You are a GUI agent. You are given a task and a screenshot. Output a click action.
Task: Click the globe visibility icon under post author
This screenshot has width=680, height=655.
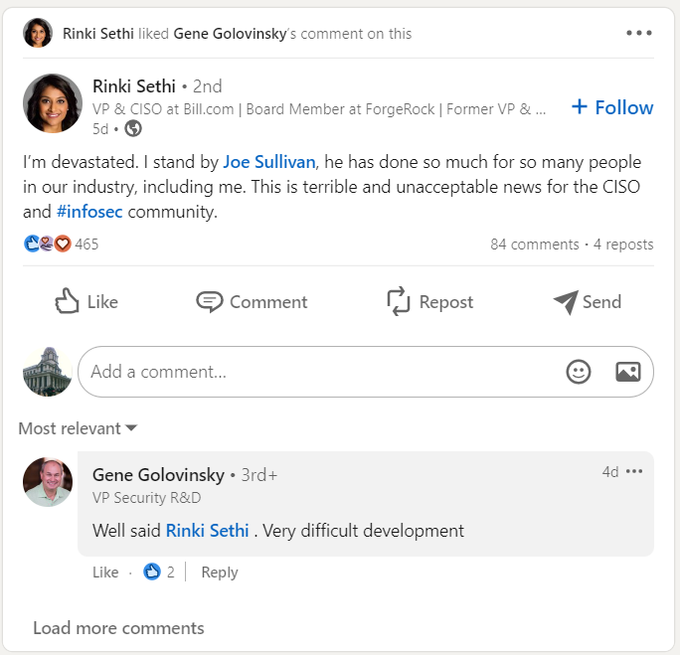pyautogui.click(x=133, y=128)
